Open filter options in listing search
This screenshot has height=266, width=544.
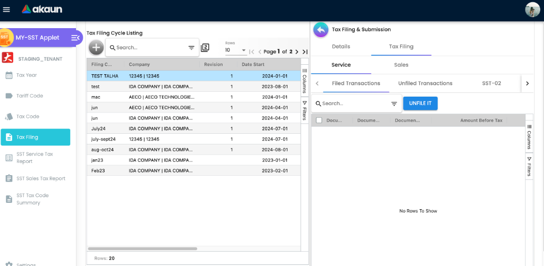coord(191,48)
